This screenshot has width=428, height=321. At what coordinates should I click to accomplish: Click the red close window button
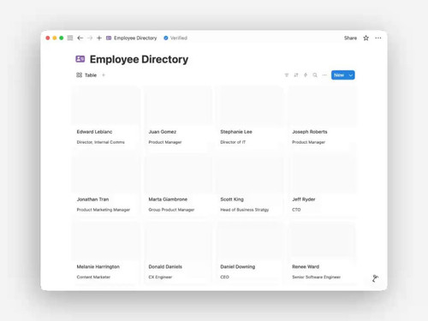[48, 38]
